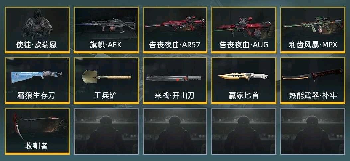This screenshot has height=161, width=350.
Task: Click the locked slot below 热能武器·补牢
Action: [313, 131]
